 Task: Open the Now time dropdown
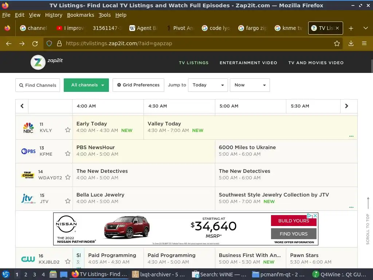[x=250, y=85]
